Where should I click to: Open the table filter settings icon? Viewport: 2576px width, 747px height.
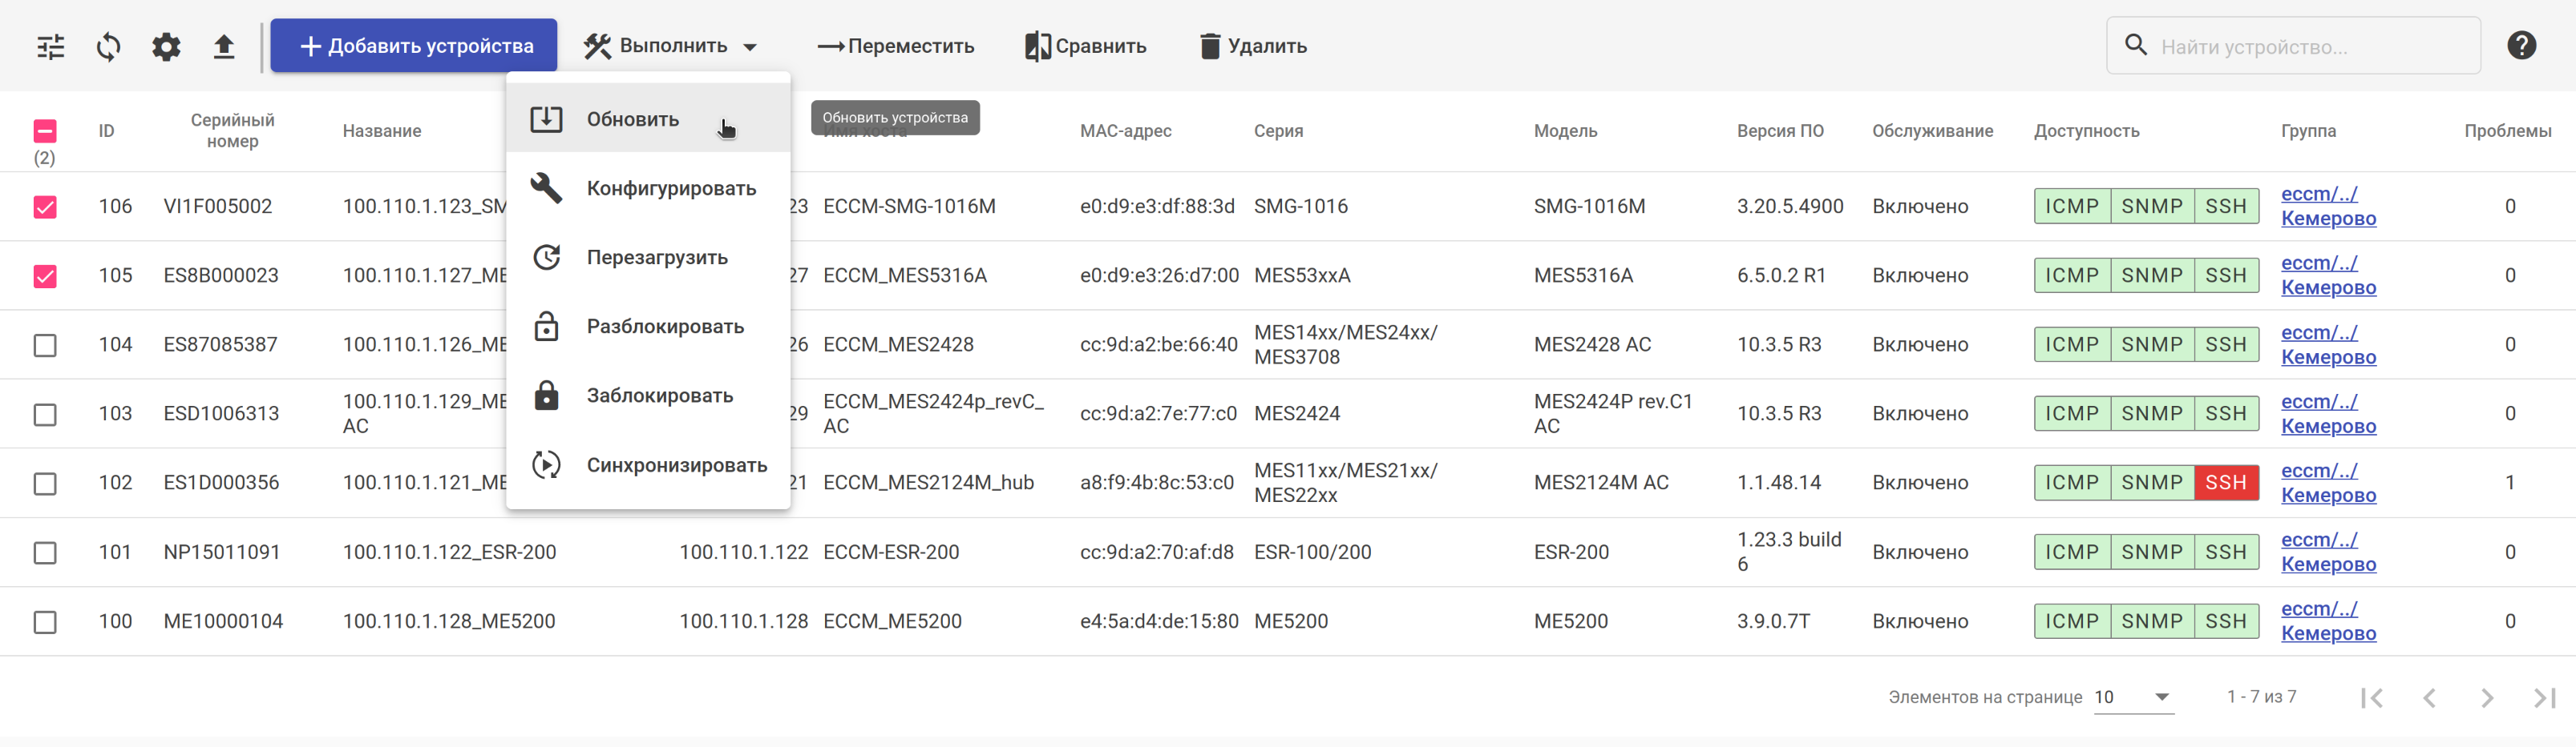click(50, 47)
